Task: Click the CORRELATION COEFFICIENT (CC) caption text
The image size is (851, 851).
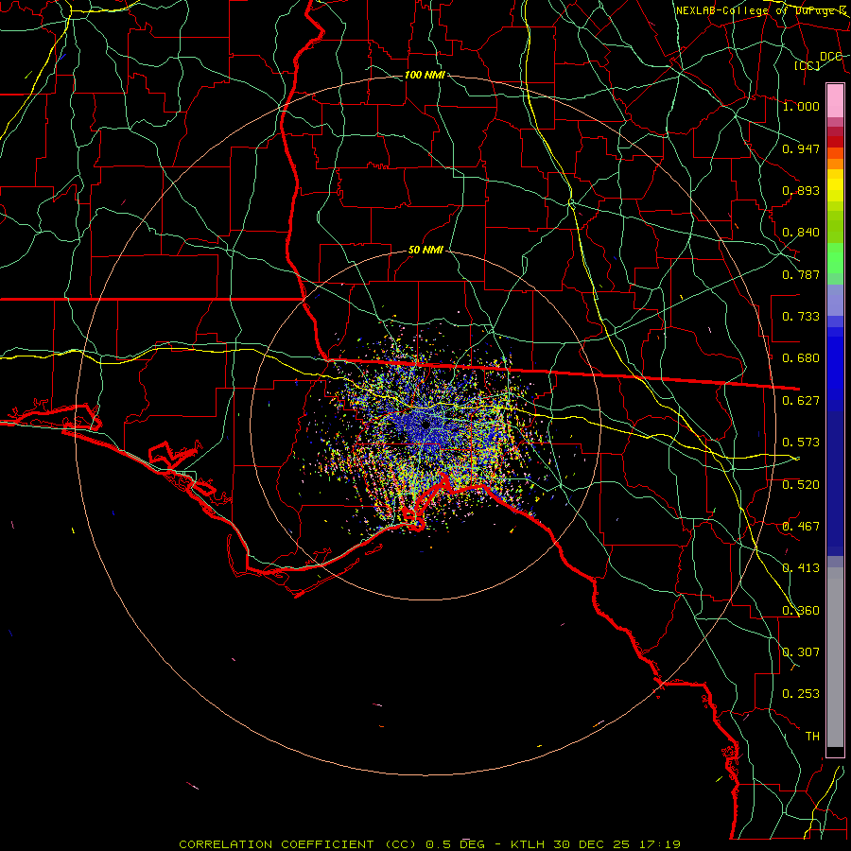Action: click(x=298, y=844)
